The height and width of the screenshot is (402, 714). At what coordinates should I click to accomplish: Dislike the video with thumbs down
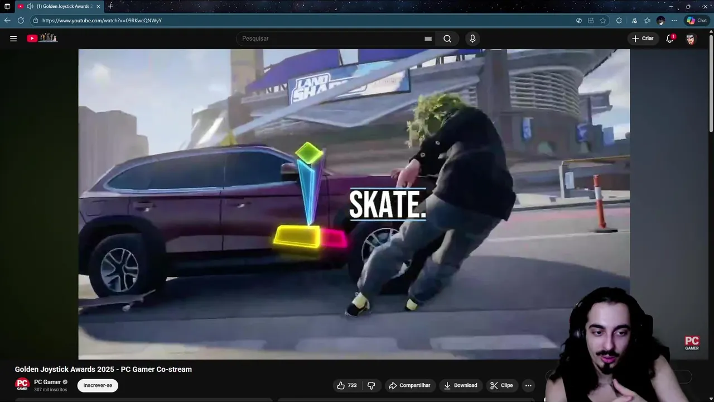(x=372, y=385)
